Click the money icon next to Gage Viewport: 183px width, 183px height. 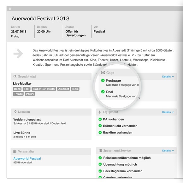tap(103, 73)
